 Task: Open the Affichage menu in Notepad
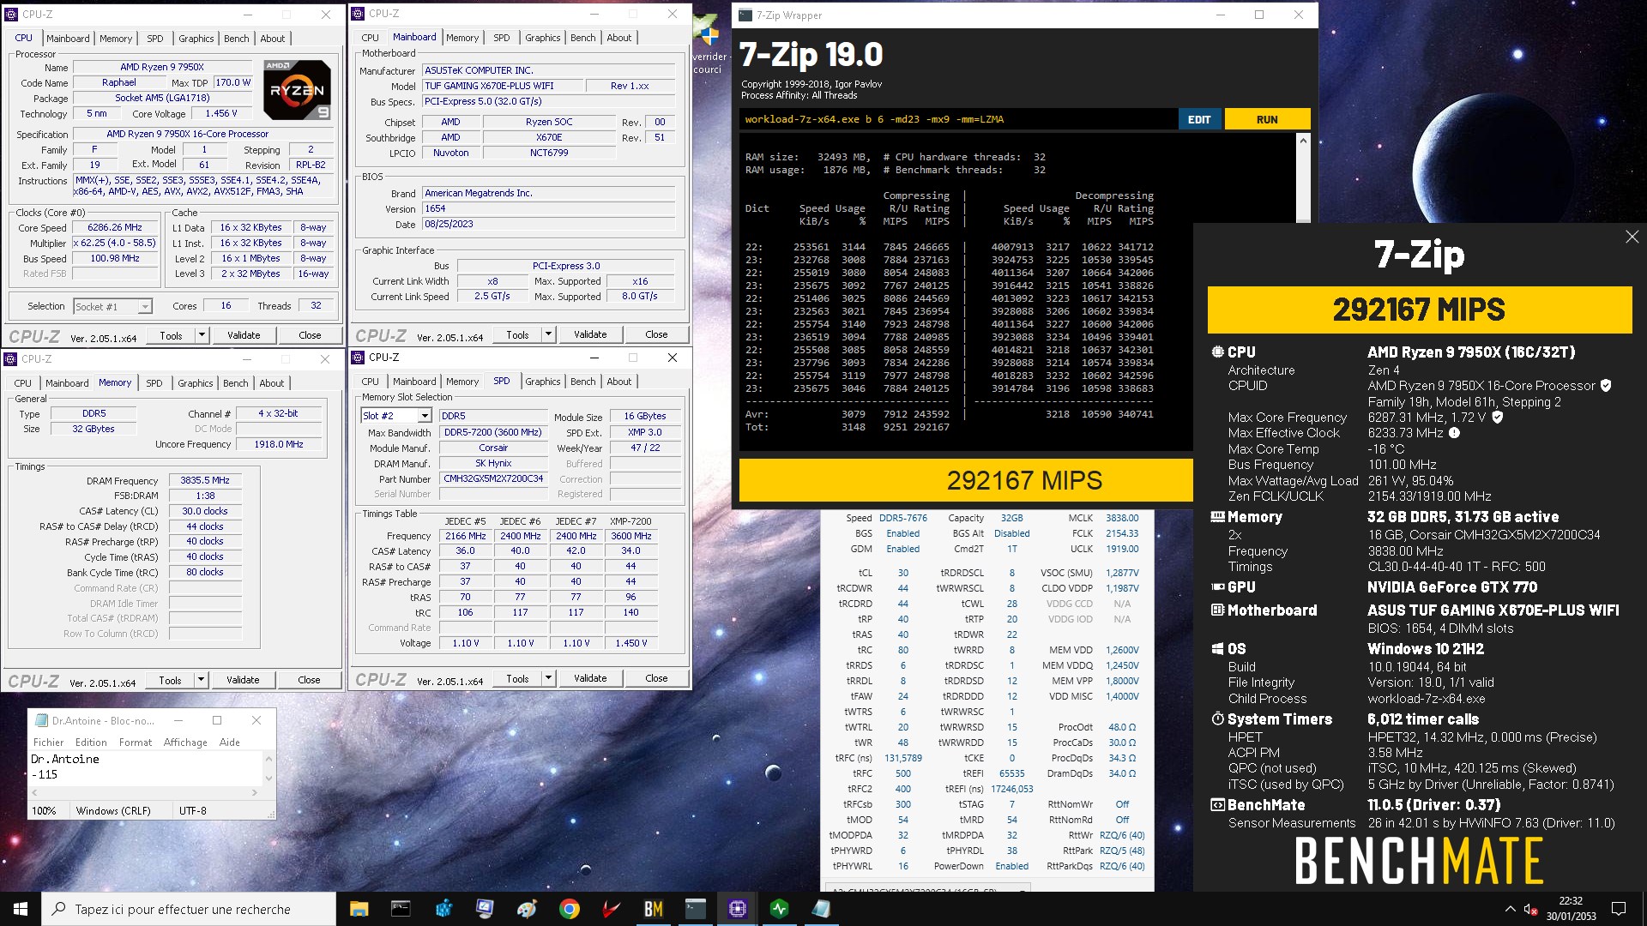click(185, 743)
